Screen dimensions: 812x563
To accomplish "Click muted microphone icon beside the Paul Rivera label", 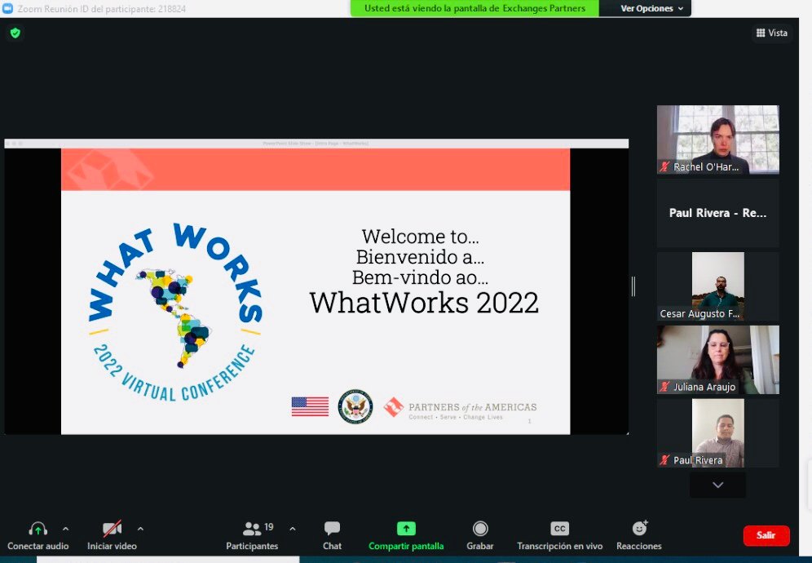I will (665, 460).
